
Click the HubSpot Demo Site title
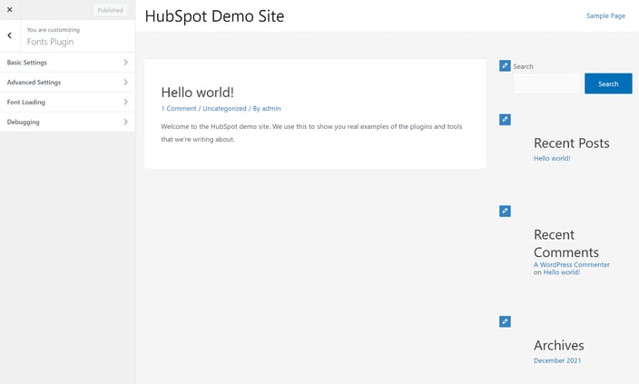pyautogui.click(x=214, y=16)
